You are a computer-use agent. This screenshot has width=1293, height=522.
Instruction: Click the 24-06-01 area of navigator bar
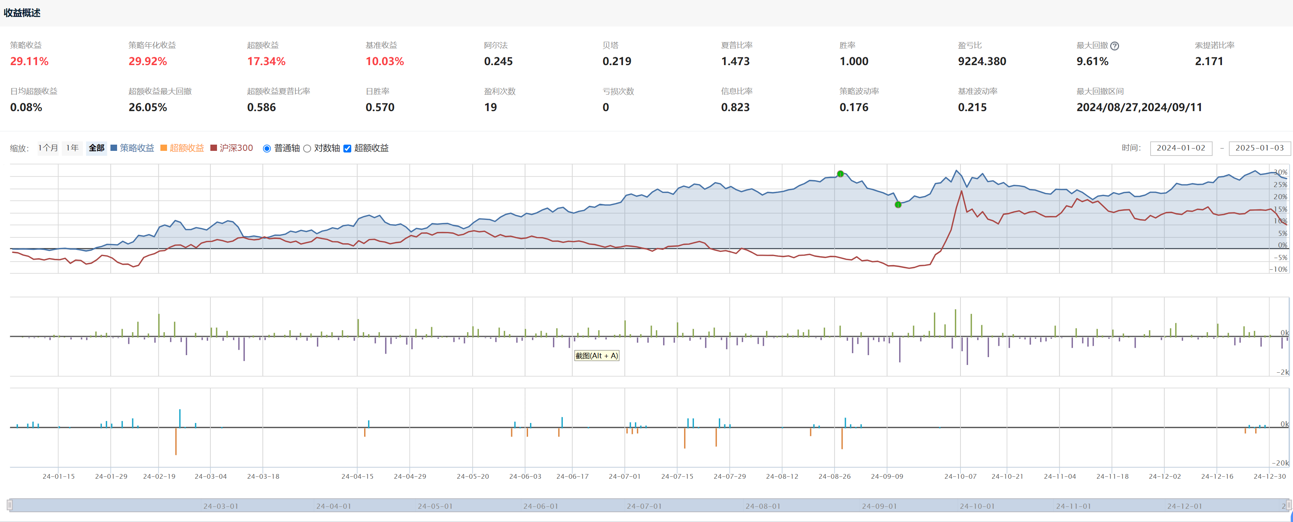pyautogui.click(x=540, y=506)
